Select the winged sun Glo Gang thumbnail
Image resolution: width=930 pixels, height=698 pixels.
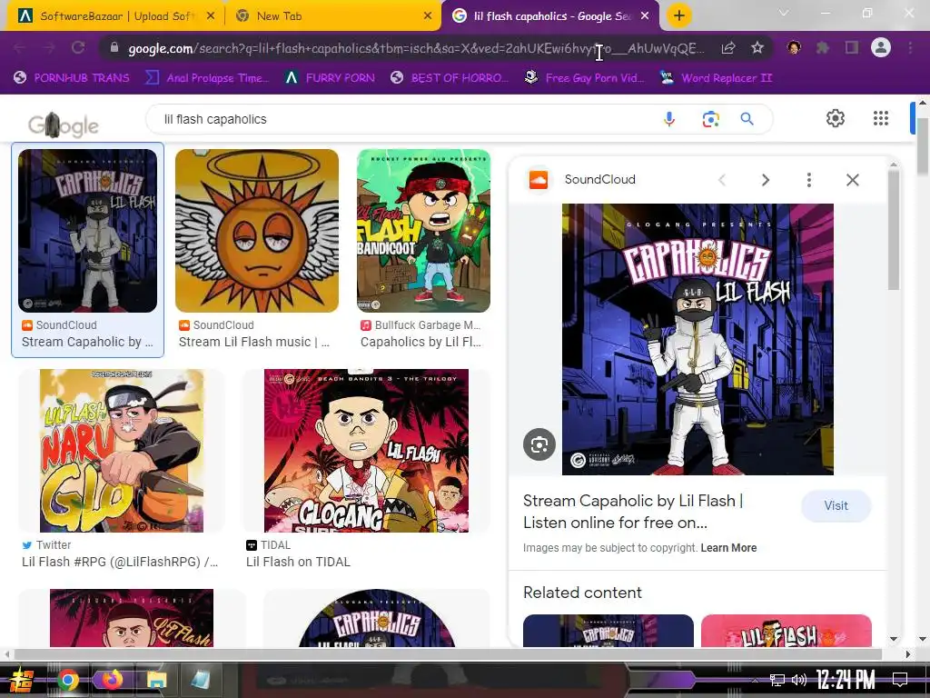257,231
